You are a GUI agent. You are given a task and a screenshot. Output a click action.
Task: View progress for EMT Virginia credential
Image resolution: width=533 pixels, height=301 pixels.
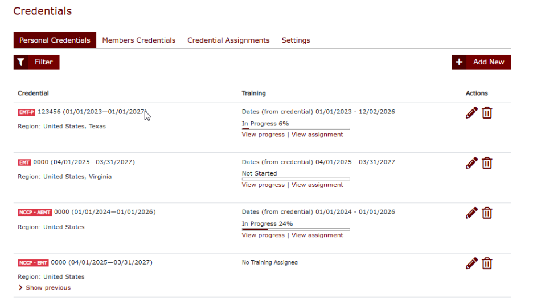coord(263,185)
